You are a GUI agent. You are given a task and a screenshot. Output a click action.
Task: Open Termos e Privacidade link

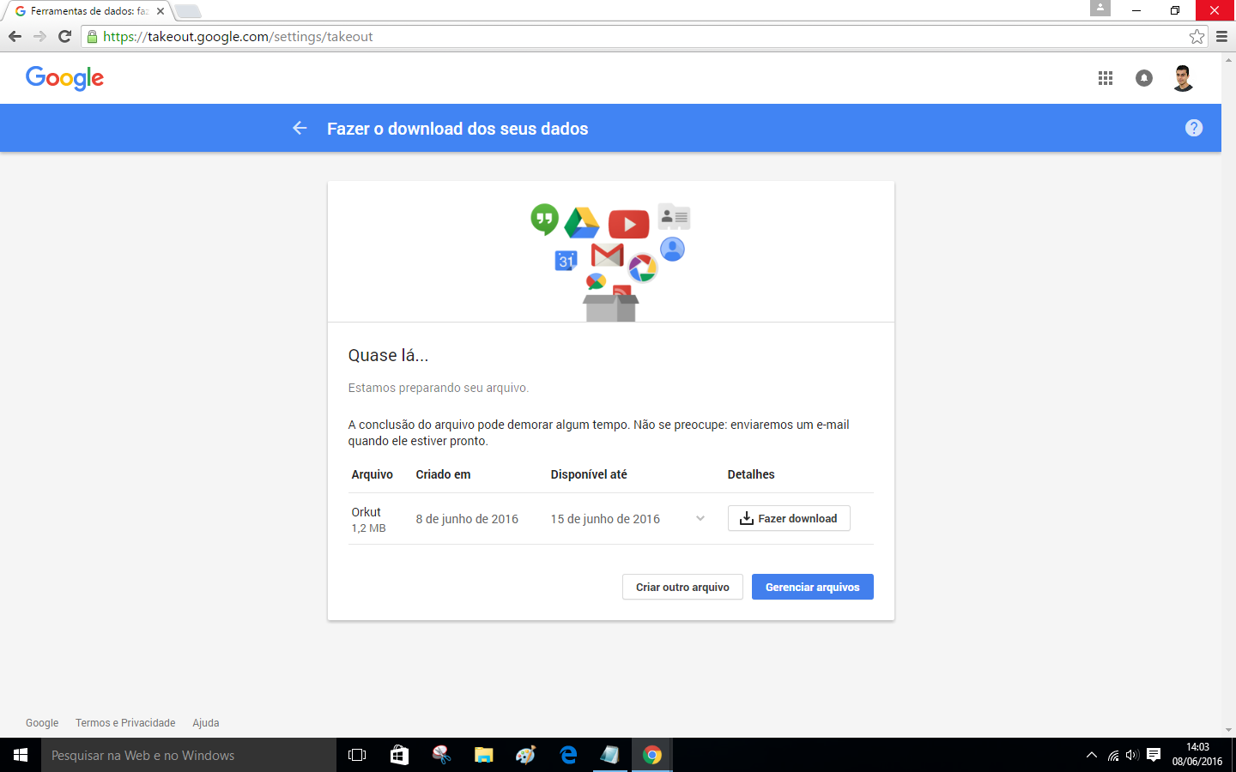(125, 723)
